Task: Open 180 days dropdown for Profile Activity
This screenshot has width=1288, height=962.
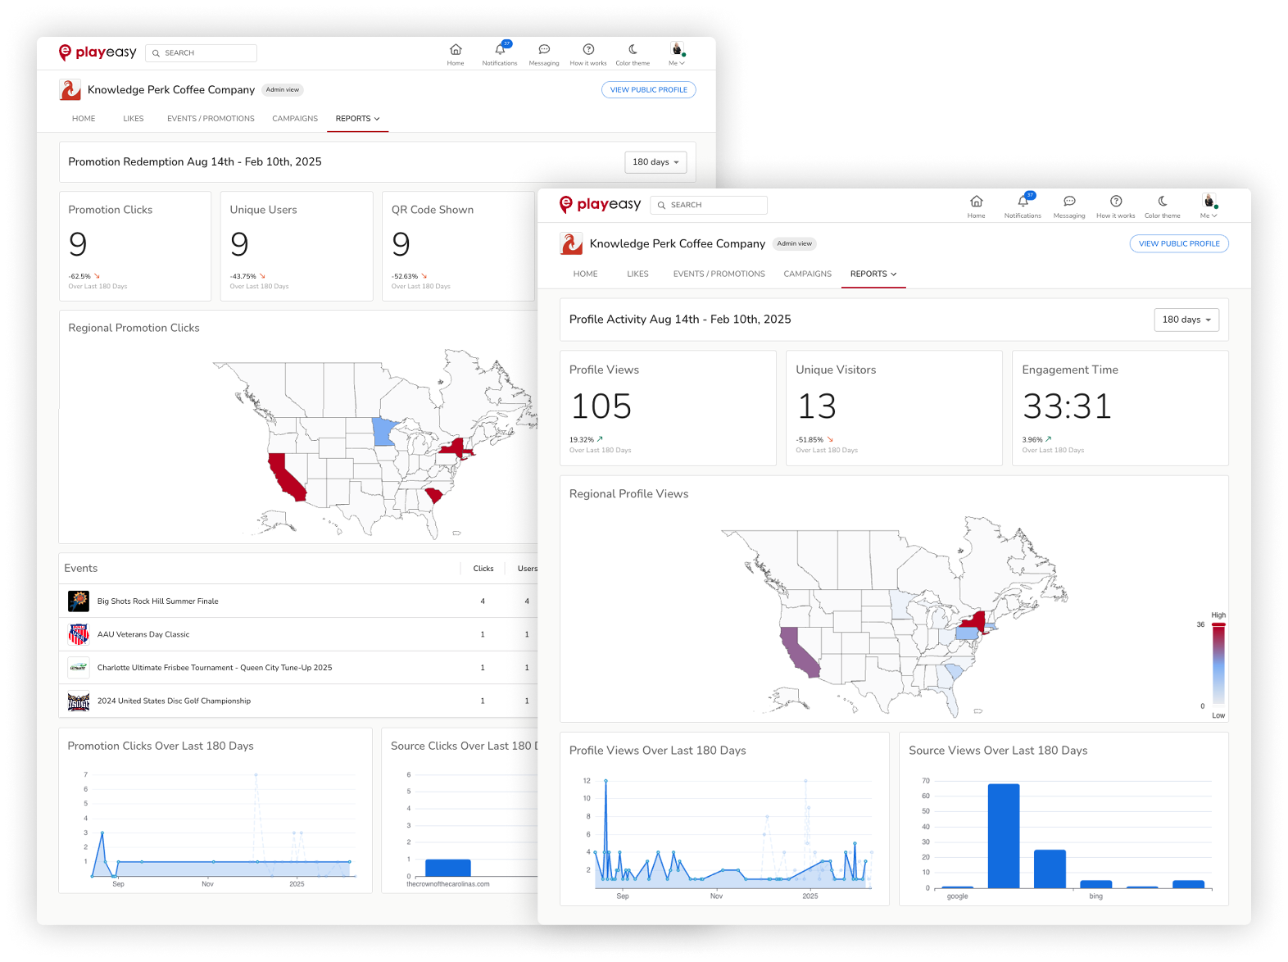Action: pos(1186,320)
